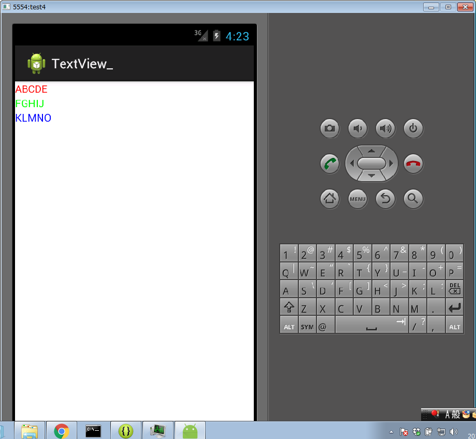Click the Enter key on emulator keyboard
The height and width of the screenshot is (439, 476).
tap(454, 306)
